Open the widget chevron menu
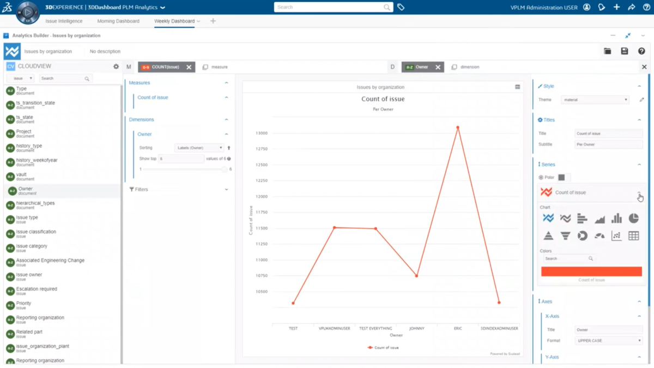Viewport: 654px width, 368px height. (644, 35)
